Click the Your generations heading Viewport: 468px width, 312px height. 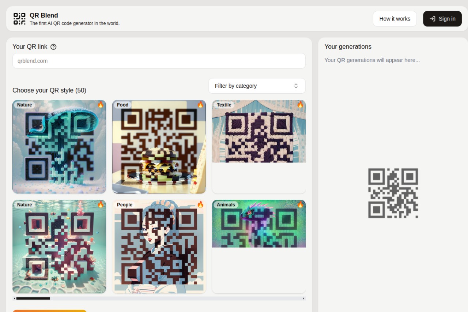[348, 46]
